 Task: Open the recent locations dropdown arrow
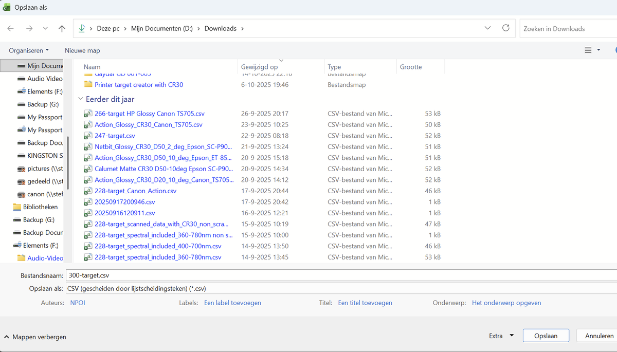pyautogui.click(x=45, y=29)
